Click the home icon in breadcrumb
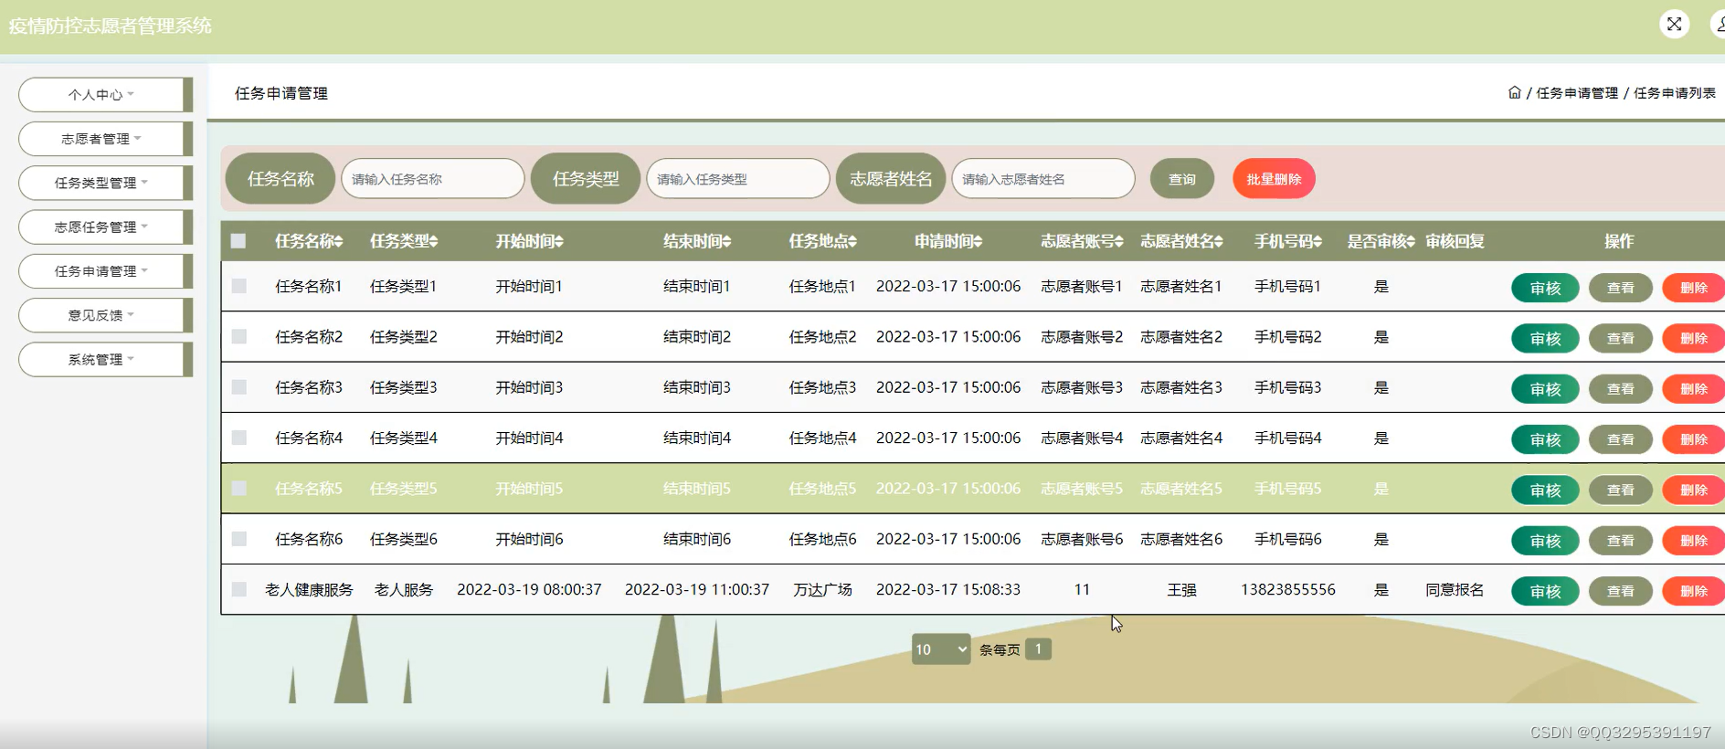 click(x=1514, y=92)
